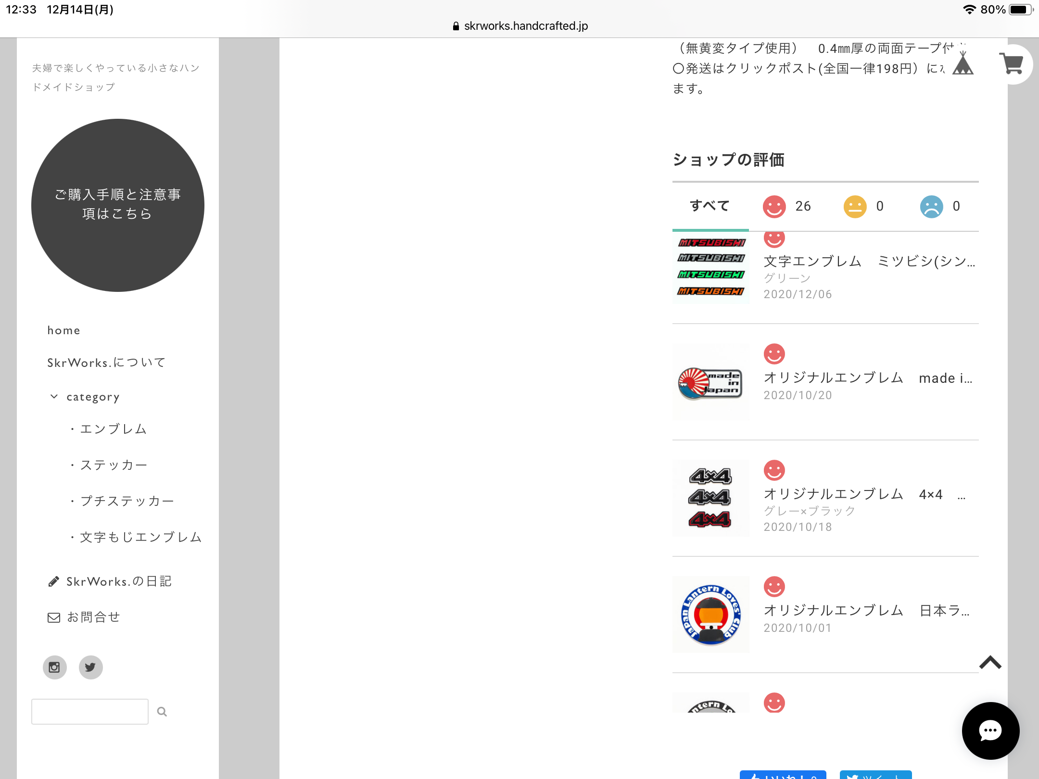1039x779 pixels.
Task: Click the tent logo icon
Action: pyautogui.click(x=963, y=63)
